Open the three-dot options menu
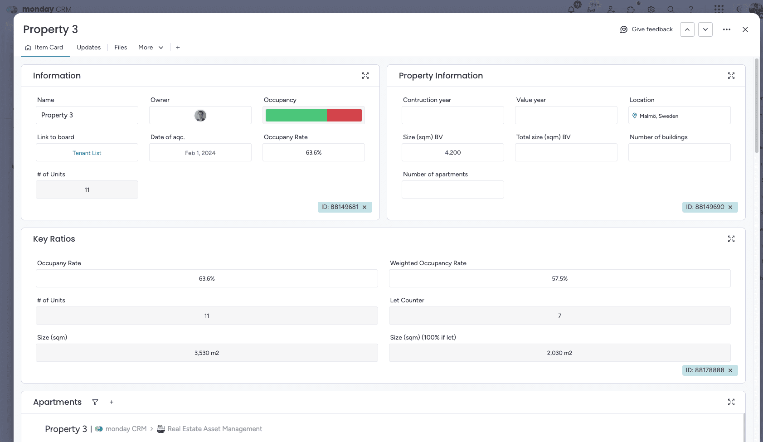763x442 pixels. (x=727, y=29)
